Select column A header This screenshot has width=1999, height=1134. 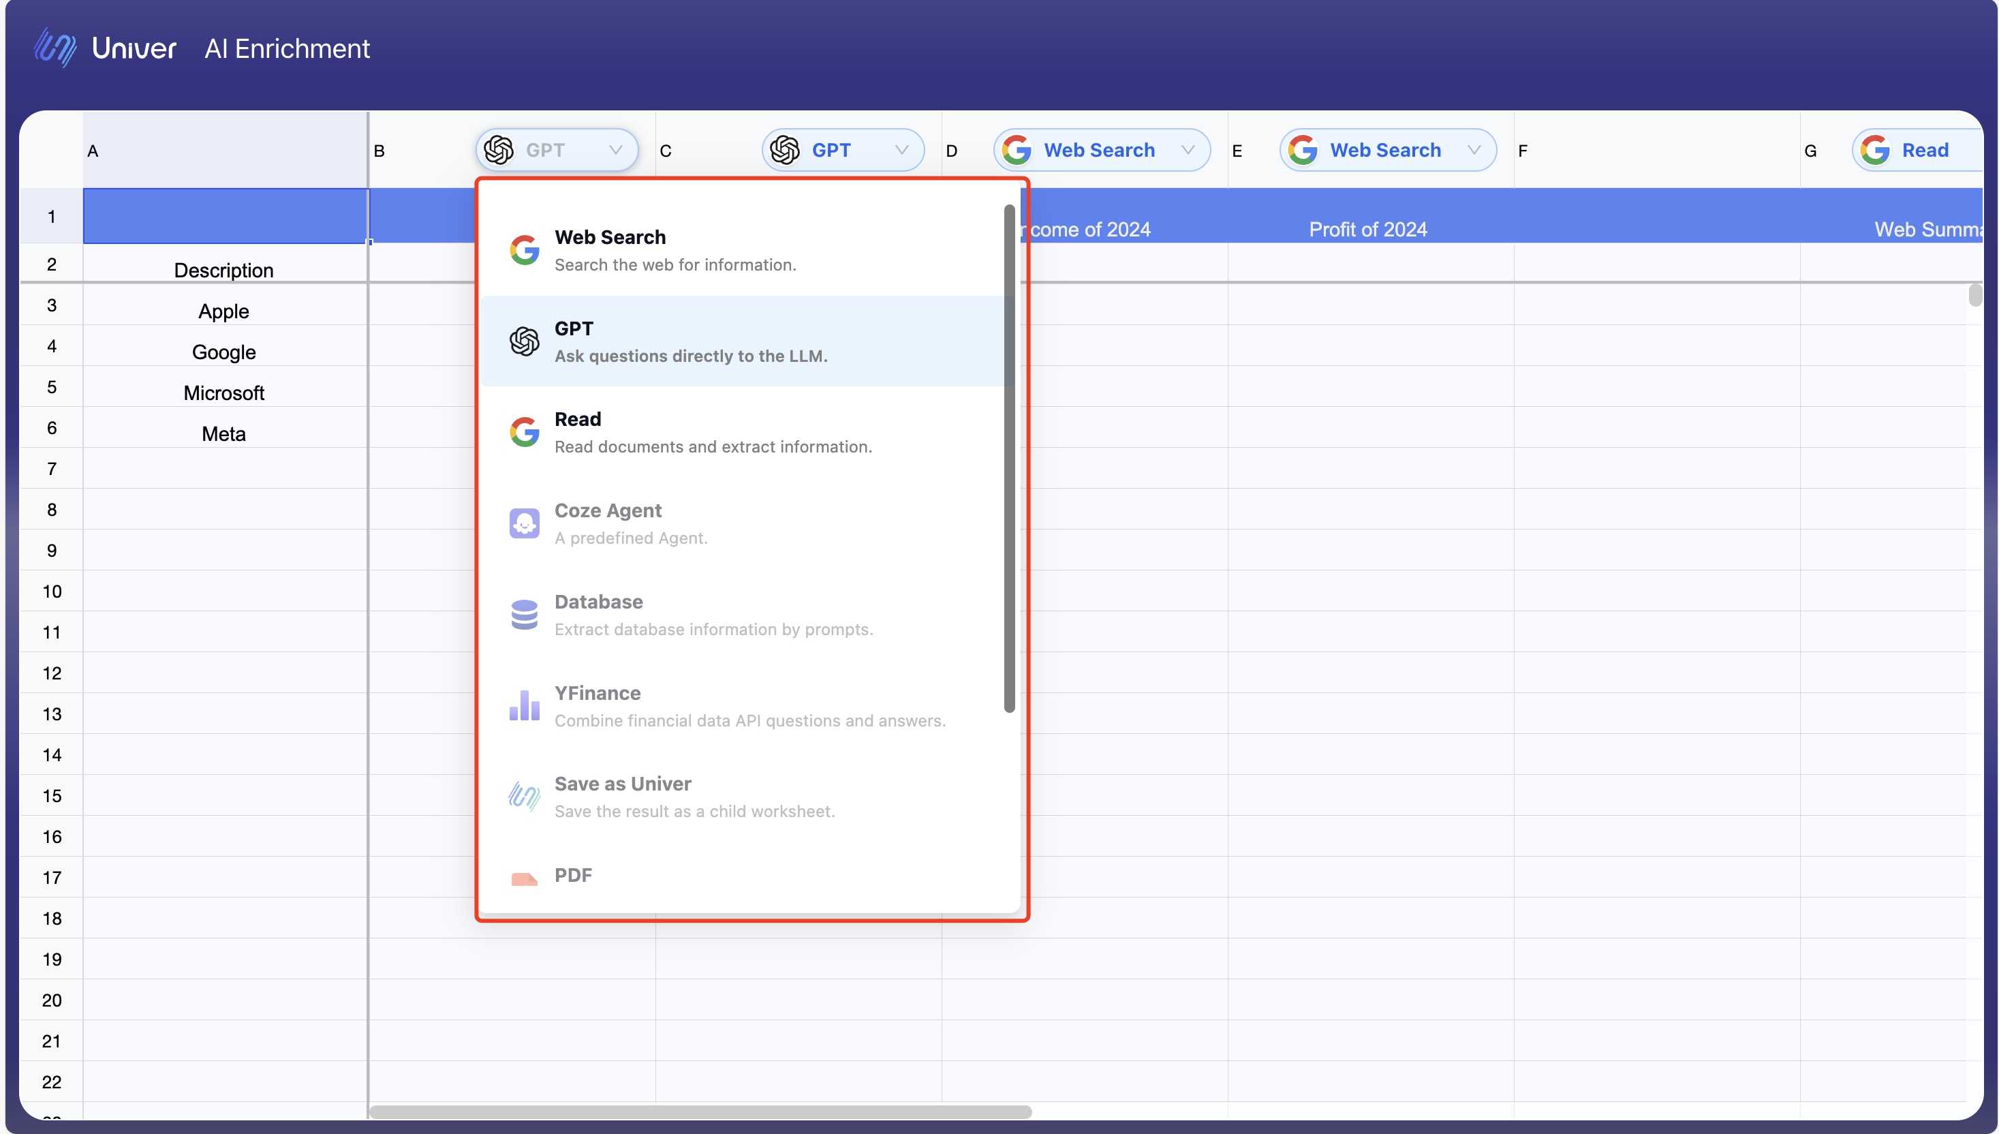coord(225,151)
